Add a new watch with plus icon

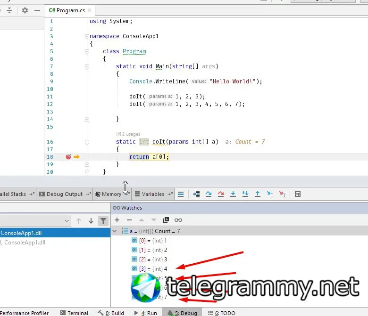click(x=117, y=220)
